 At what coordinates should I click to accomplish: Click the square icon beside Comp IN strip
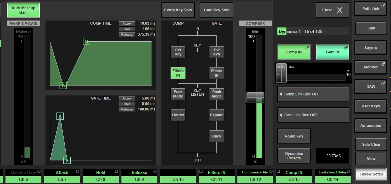point(278,171)
